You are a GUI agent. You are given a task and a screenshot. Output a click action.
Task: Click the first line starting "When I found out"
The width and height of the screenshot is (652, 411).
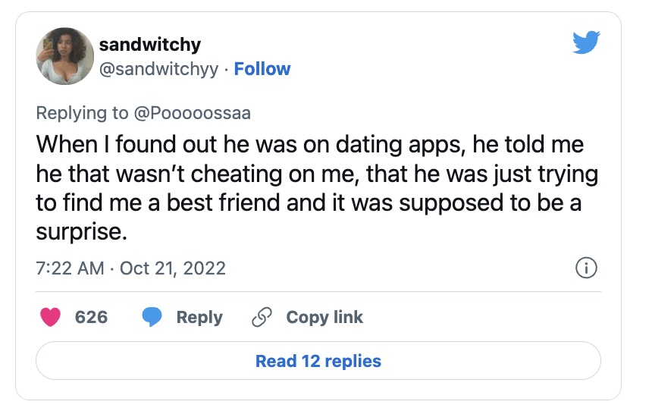[x=311, y=143]
